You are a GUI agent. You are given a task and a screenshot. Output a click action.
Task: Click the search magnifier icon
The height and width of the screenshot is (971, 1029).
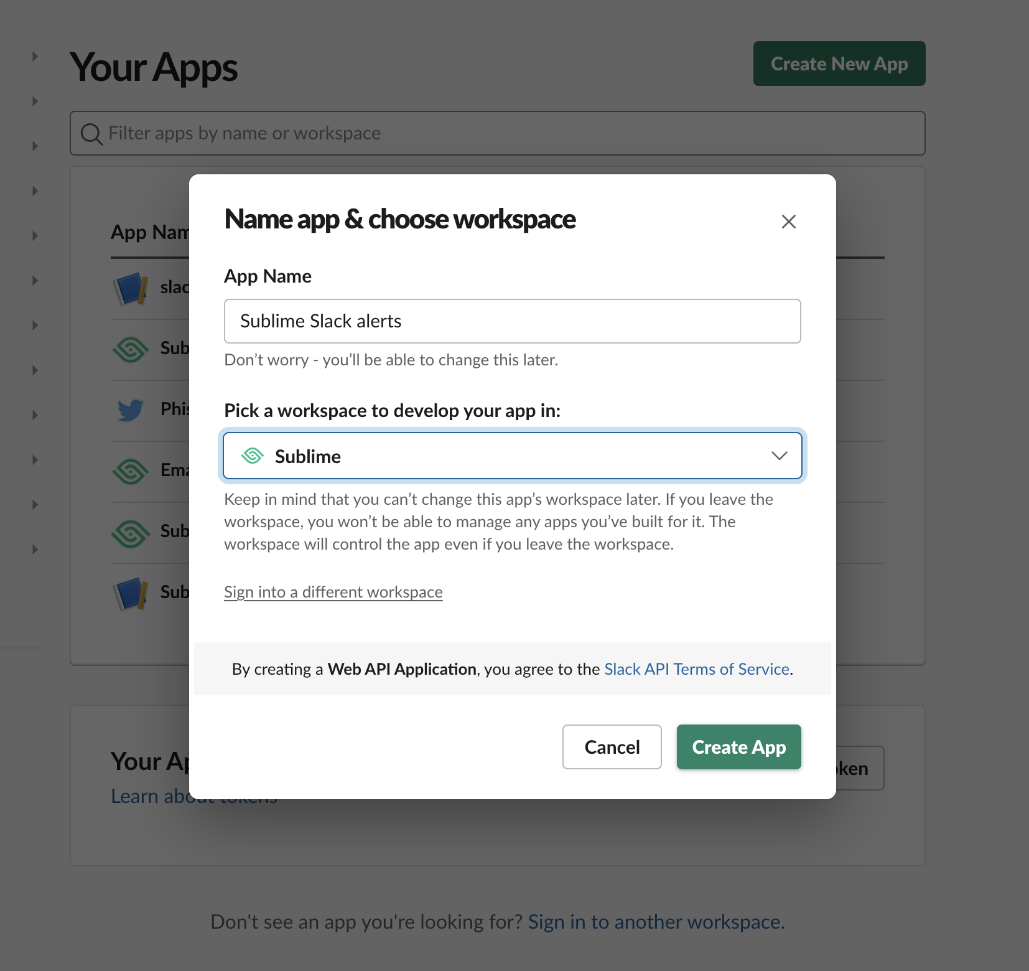point(91,134)
